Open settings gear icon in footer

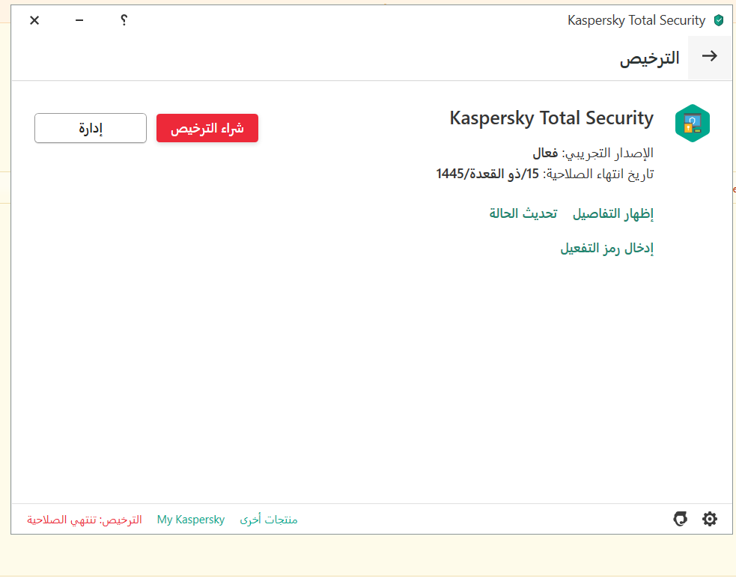coord(709,519)
